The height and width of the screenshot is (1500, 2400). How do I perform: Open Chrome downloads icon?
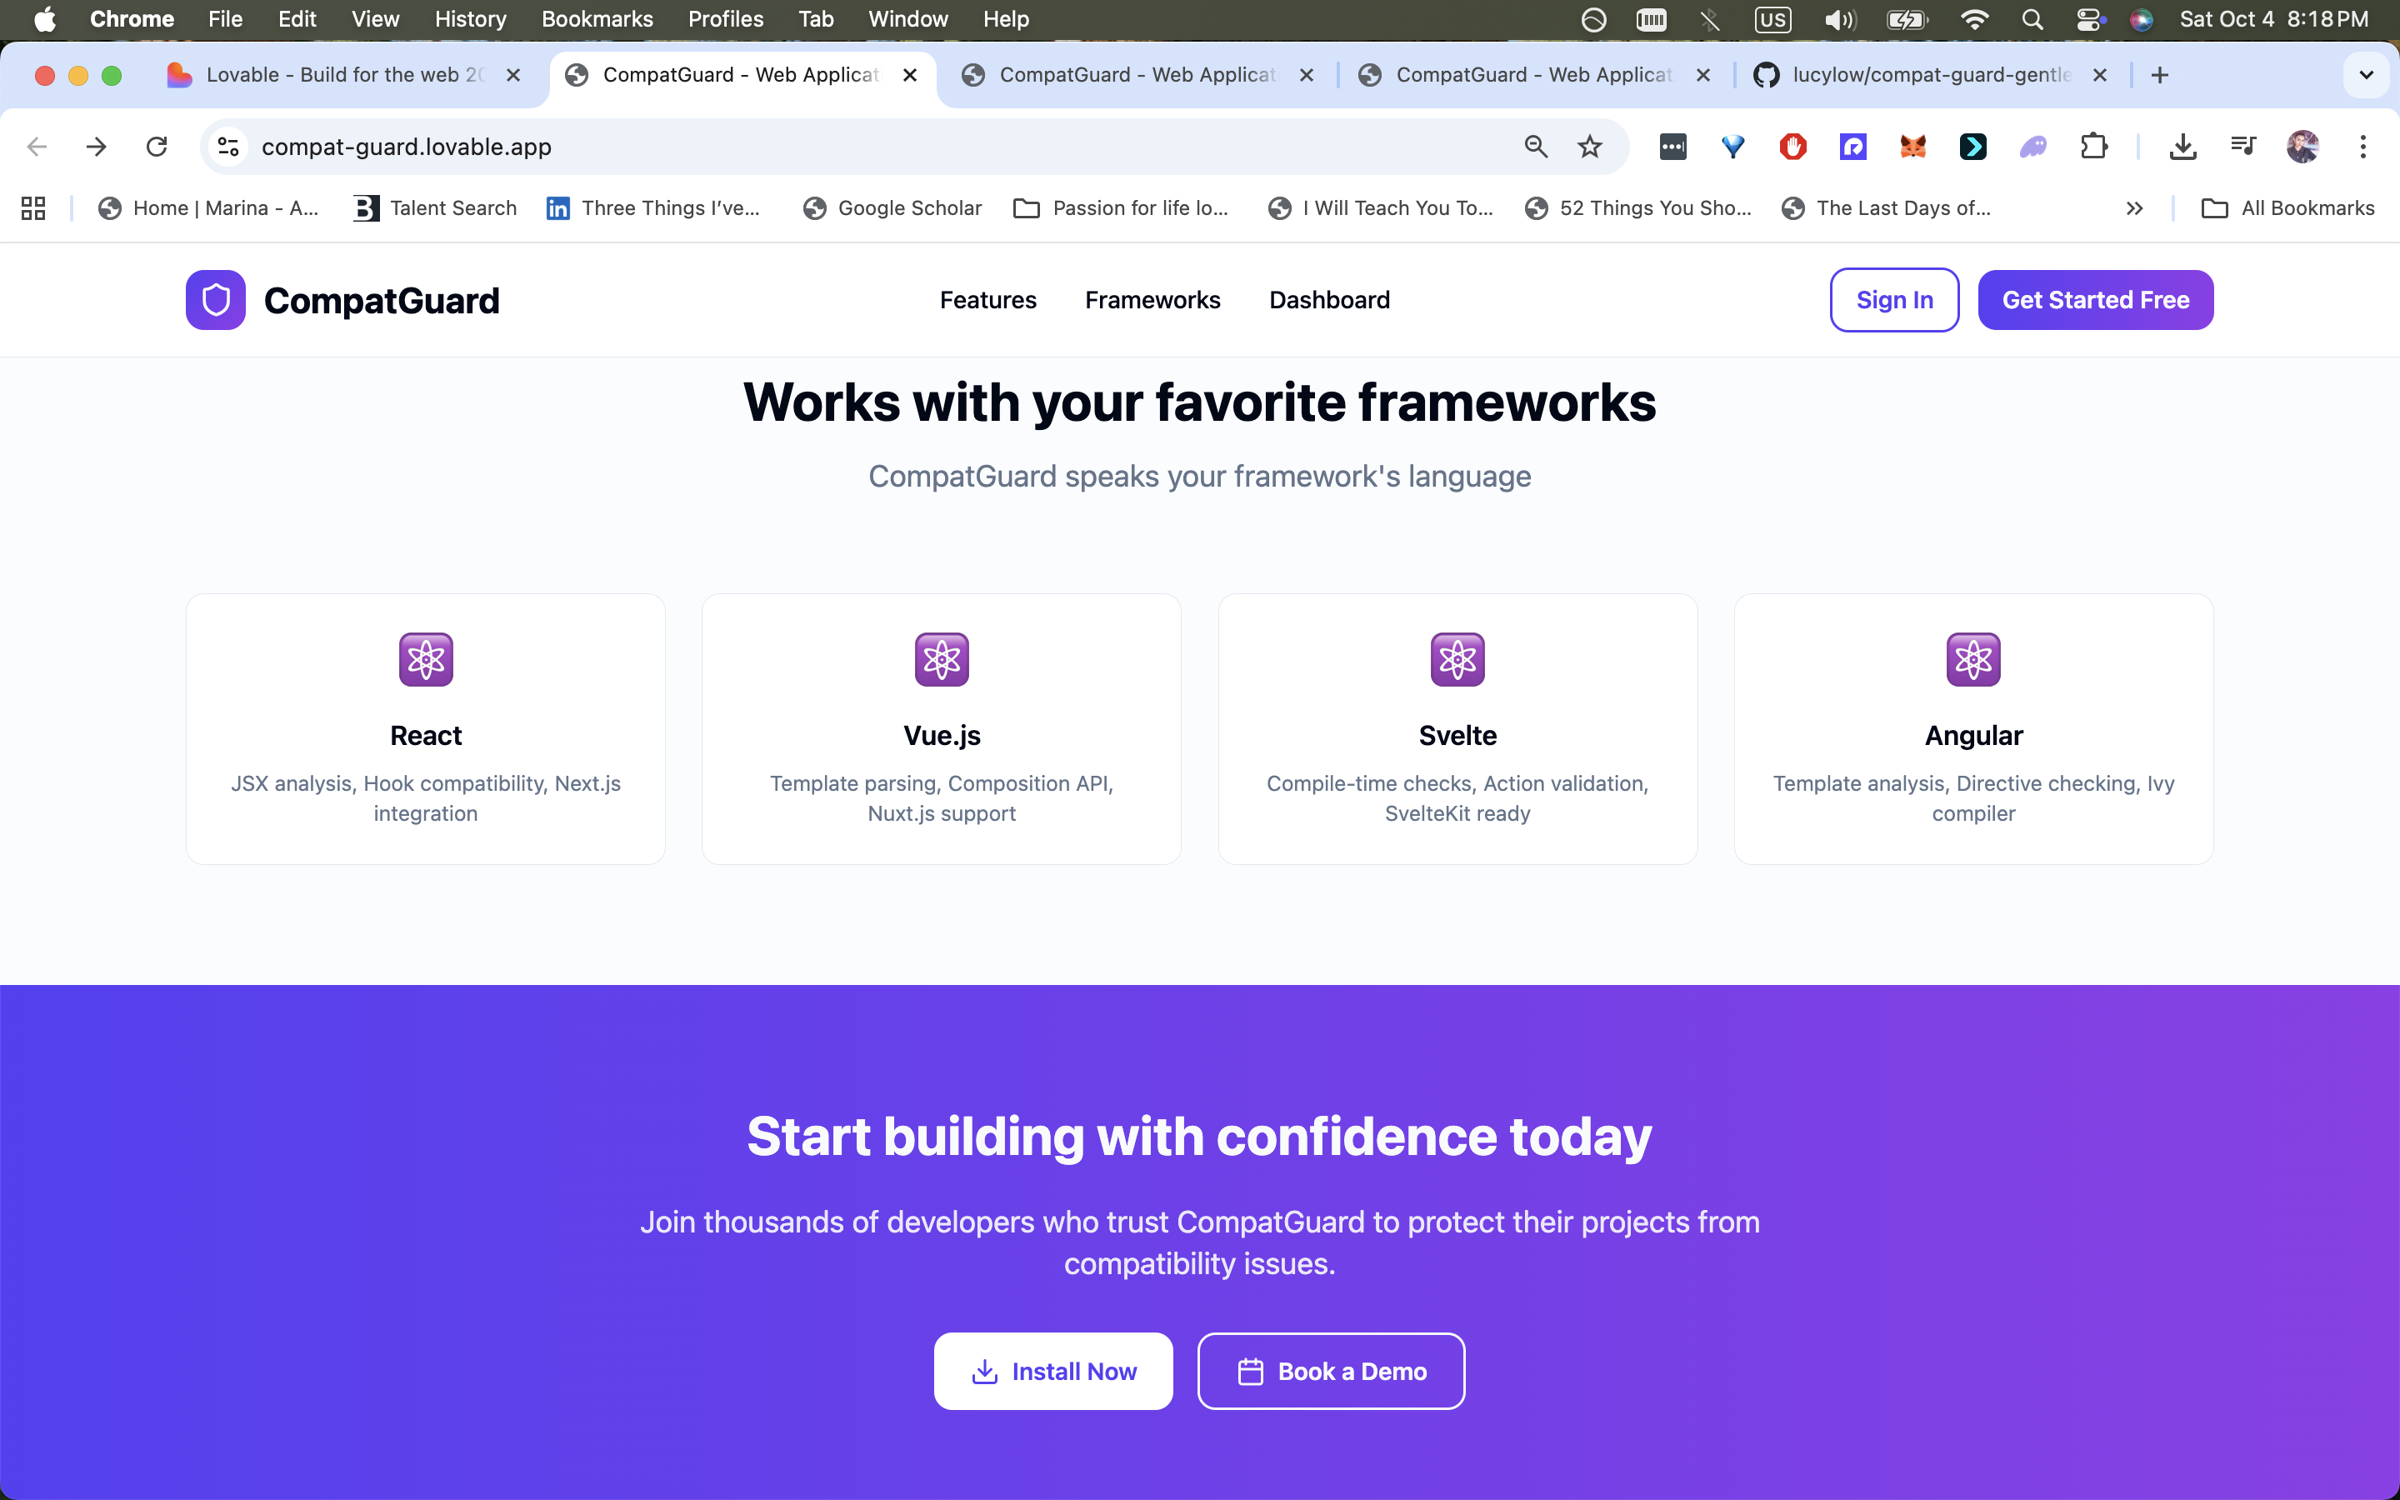(x=2182, y=147)
